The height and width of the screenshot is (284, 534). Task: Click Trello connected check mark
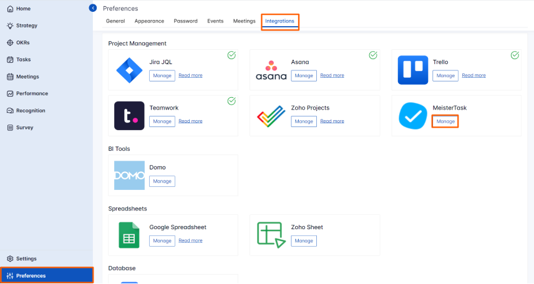coord(515,55)
